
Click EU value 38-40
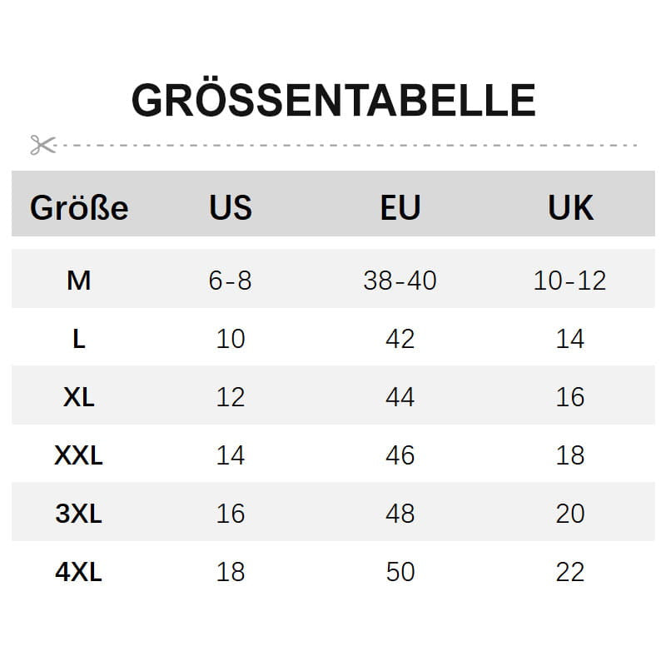400,281
